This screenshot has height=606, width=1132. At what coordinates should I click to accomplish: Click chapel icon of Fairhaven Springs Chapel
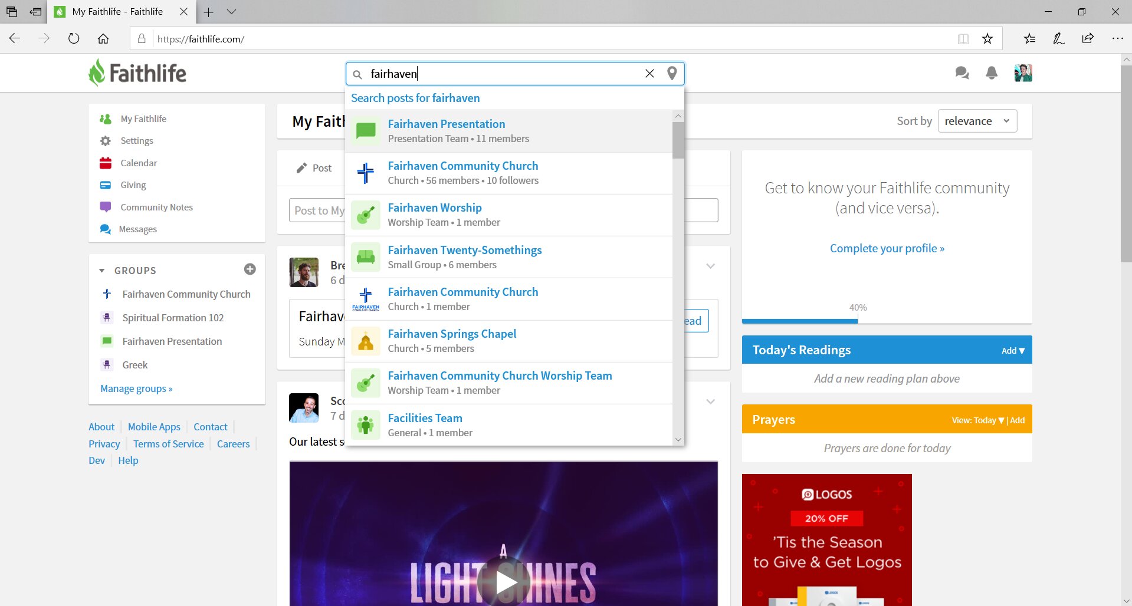pyautogui.click(x=366, y=341)
